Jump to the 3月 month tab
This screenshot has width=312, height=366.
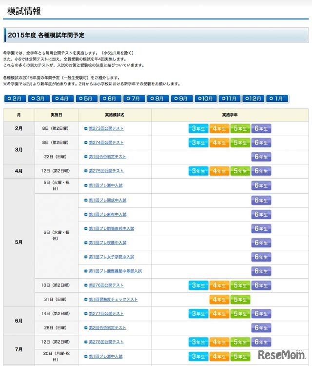point(39,99)
